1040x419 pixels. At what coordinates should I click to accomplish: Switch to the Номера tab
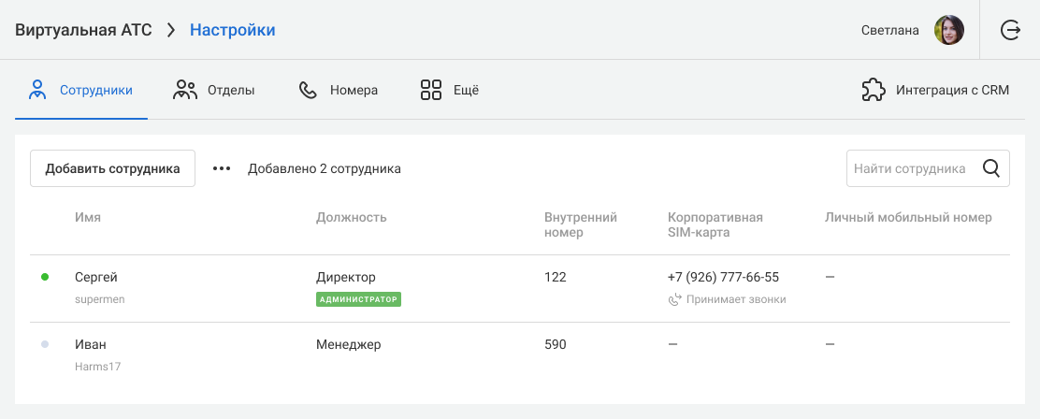(x=339, y=90)
